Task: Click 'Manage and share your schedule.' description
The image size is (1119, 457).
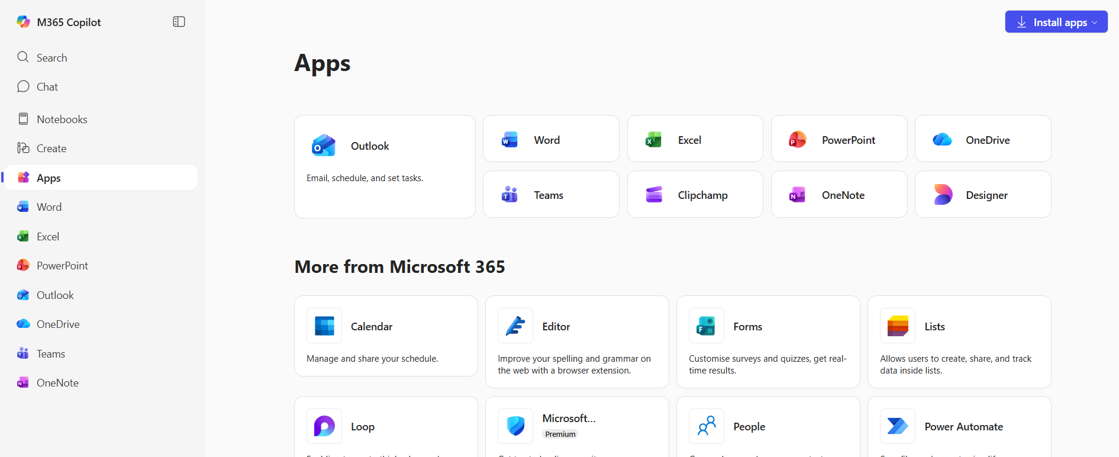Action: tap(372, 359)
